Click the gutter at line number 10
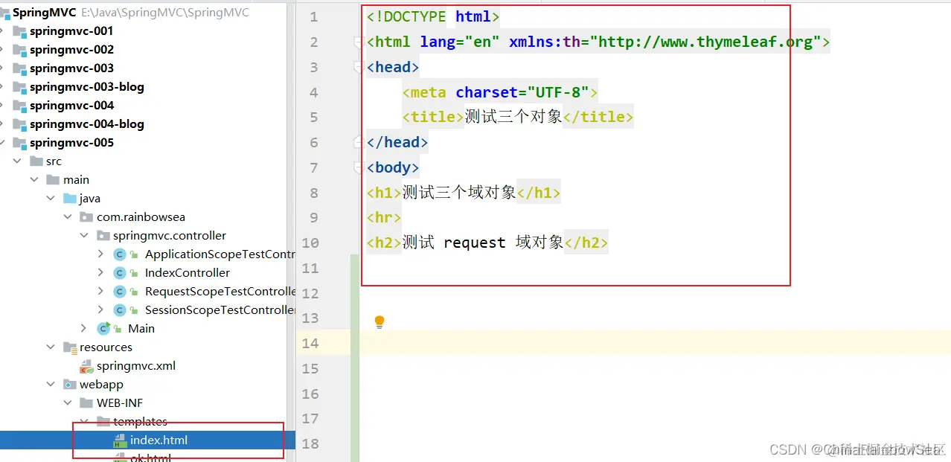 [310, 243]
